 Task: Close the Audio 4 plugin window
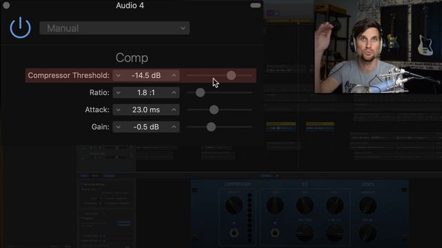(x=6, y=6)
